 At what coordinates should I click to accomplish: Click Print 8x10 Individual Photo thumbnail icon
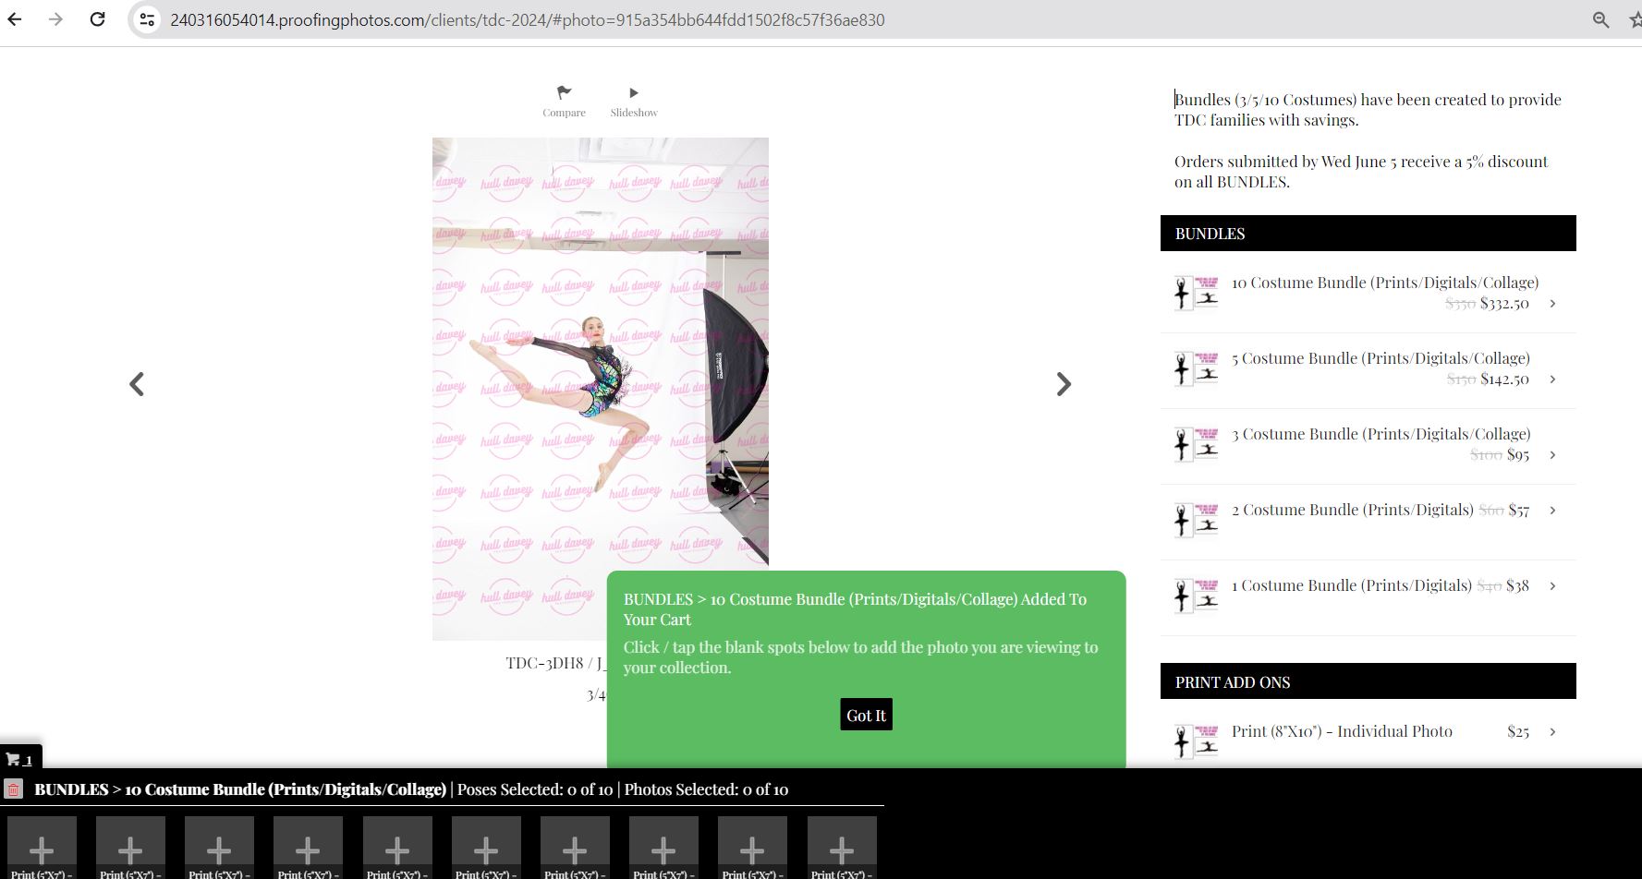click(1197, 741)
